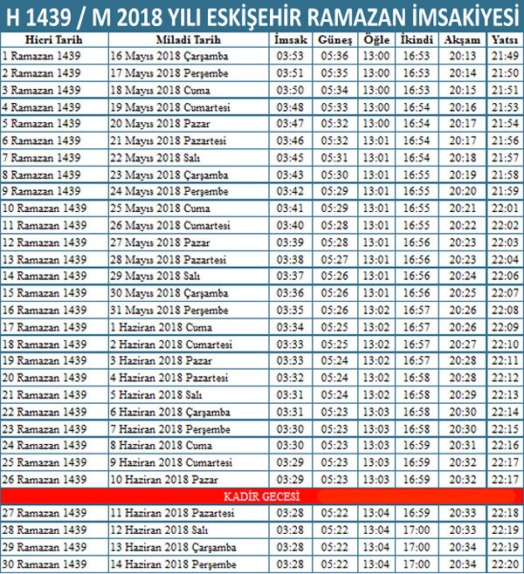Click the red Kadir Gecesi banner

click(x=262, y=495)
